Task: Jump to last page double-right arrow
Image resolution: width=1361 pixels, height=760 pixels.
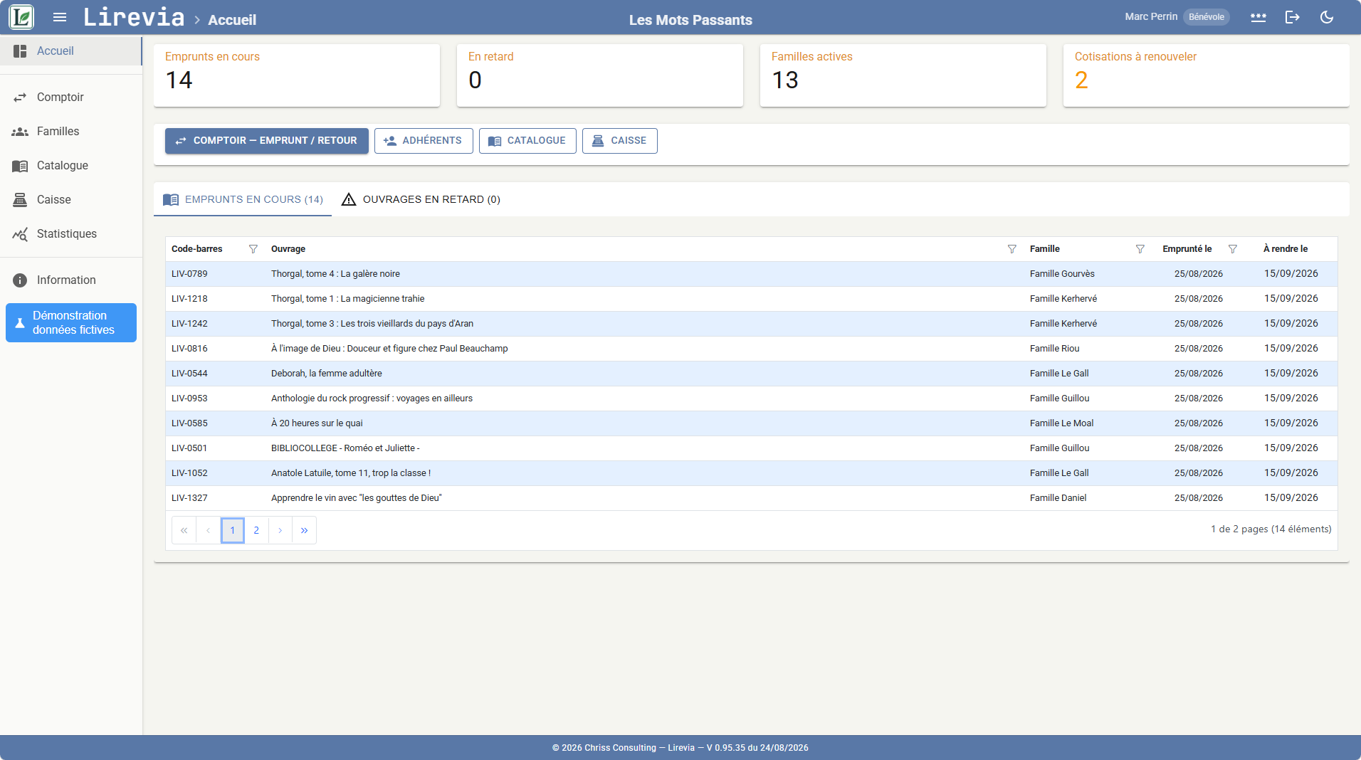Action: (305, 531)
